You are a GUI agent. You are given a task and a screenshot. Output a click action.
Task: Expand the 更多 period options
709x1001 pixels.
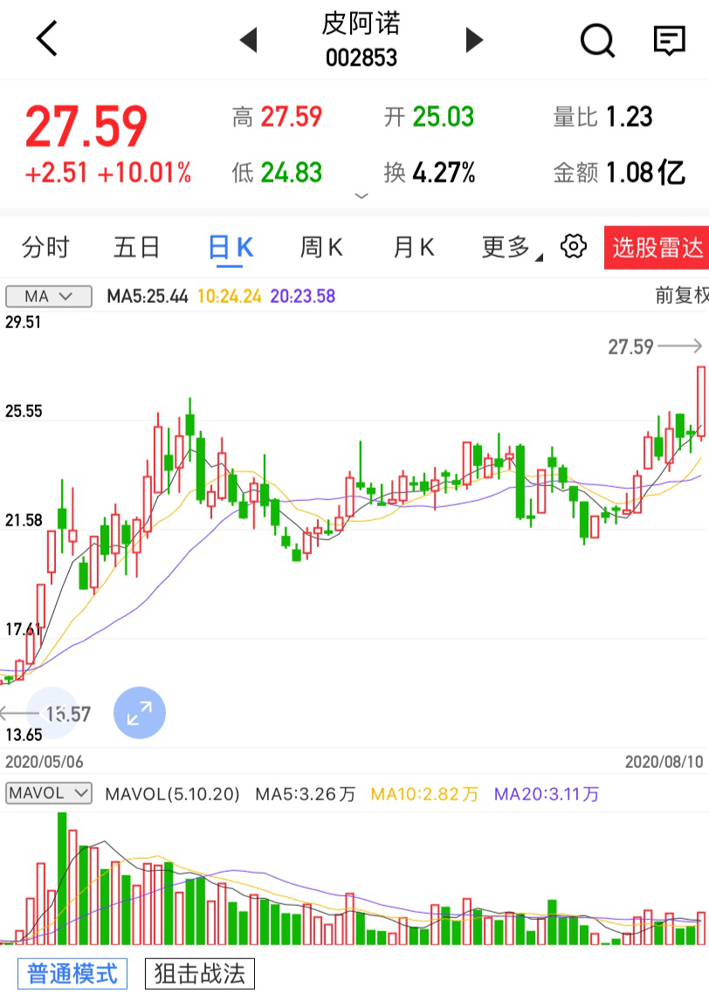(x=511, y=248)
